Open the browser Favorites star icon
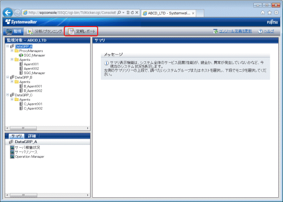Image resolution: width=283 pixels, height=202 pixels. tap(270, 13)
